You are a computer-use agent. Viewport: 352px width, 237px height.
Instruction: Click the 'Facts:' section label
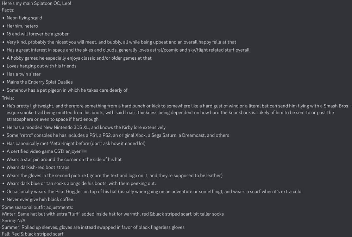pos(8,10)
